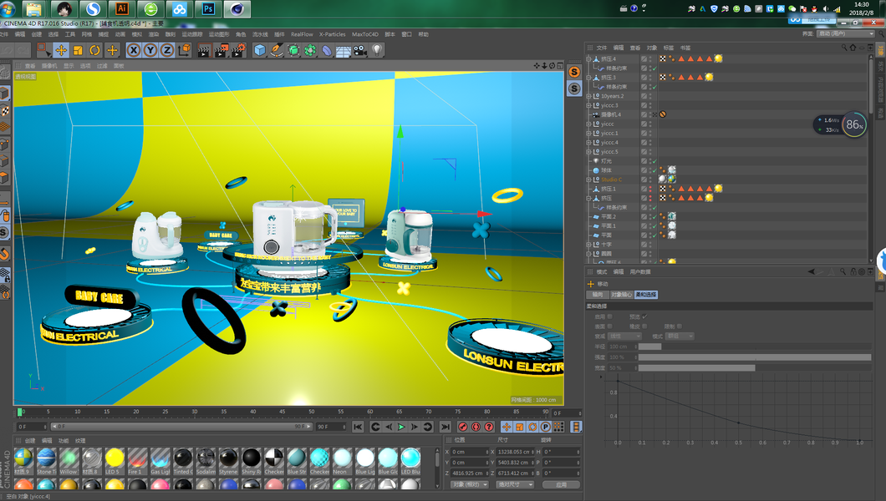
Task: Click the keyframe selection question icon
Action: [489, 427]
